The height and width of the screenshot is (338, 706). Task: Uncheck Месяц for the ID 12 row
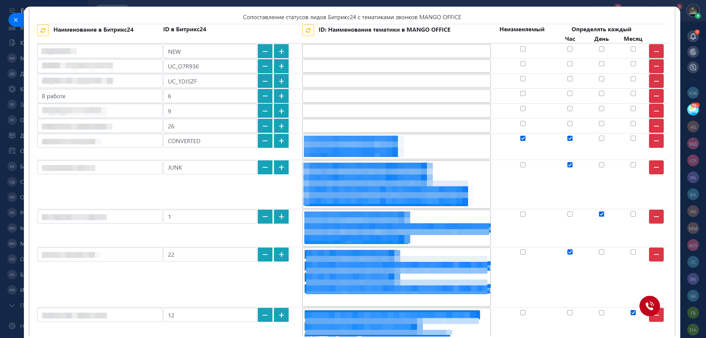pos(633,313)
